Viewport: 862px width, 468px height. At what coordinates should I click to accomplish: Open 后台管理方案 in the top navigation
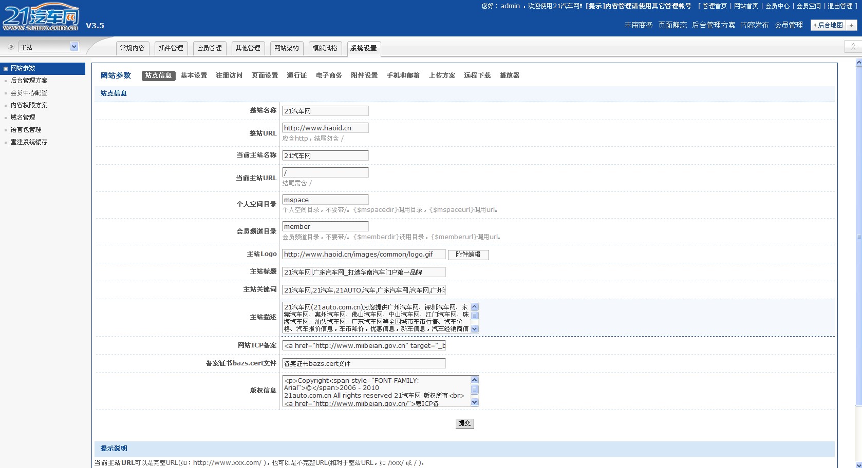[714, 25]
